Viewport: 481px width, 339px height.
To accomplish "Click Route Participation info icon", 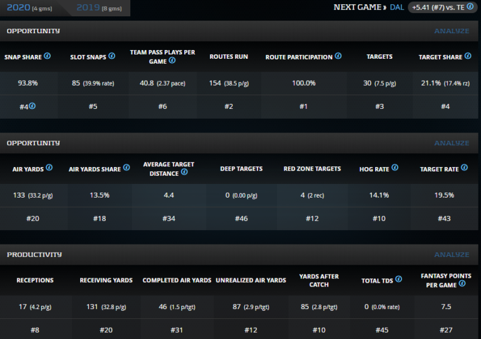I will point(338,56).
